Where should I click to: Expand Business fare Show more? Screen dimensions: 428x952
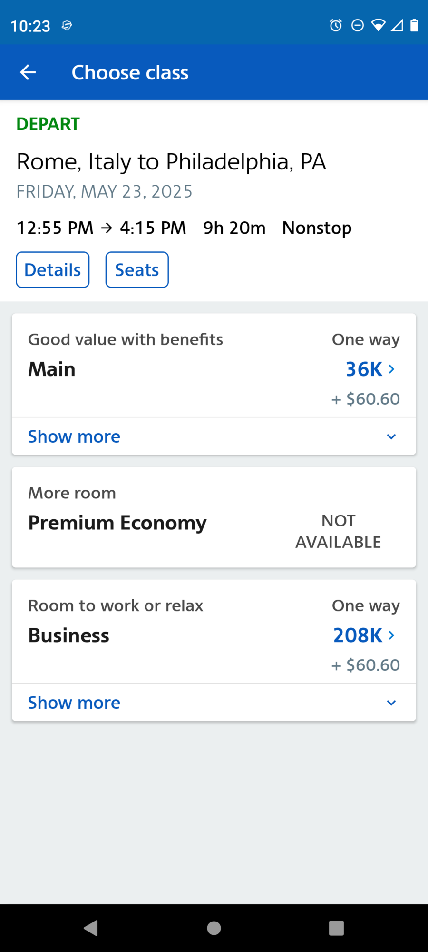[x=214, y=703]
